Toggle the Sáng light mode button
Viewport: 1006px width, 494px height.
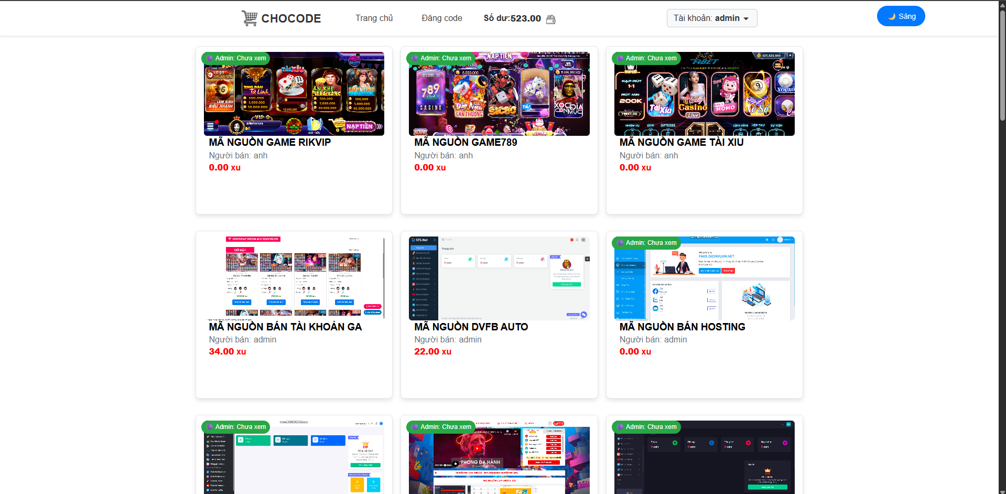pyautogui.click(x=901, y=16)
